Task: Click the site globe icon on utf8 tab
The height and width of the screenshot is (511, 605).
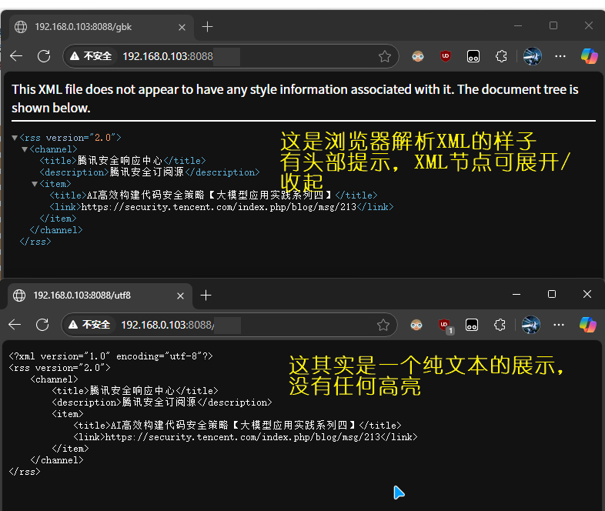Action: tap(19, 296)
